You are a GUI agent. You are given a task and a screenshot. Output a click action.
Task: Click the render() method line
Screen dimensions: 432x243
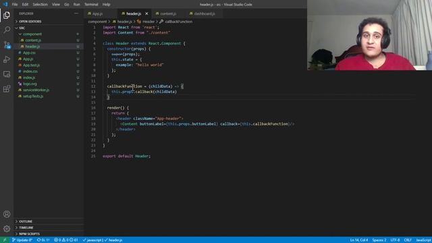(x=117, y=108)
